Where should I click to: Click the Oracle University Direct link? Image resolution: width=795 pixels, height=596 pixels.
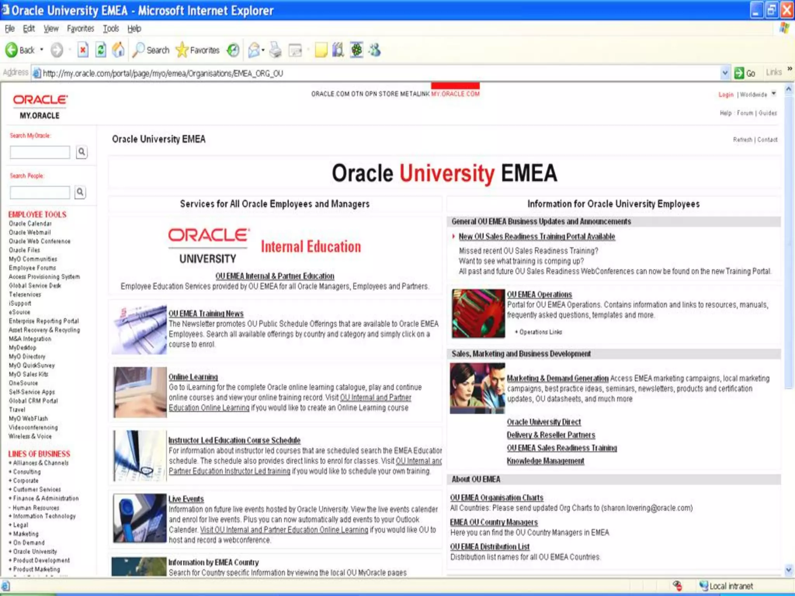[x=543, y=422]
